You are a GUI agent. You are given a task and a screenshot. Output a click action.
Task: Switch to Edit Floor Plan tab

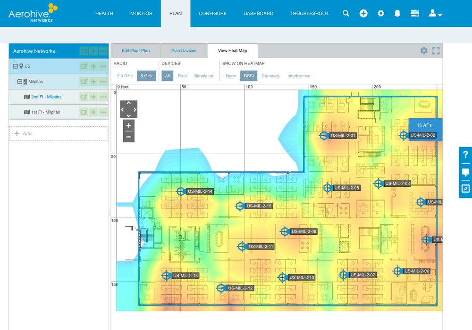[x=135, y=50]
